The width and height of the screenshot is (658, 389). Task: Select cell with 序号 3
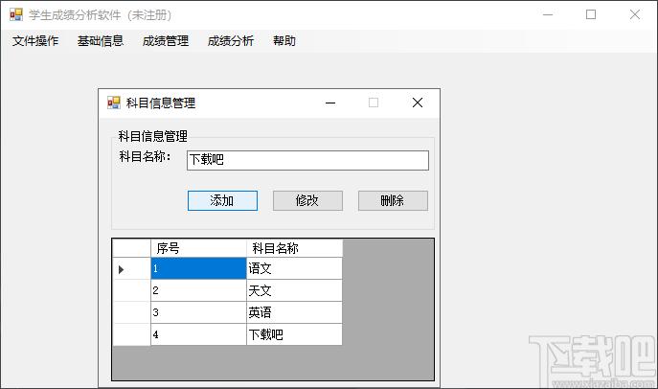coord(198,312)
